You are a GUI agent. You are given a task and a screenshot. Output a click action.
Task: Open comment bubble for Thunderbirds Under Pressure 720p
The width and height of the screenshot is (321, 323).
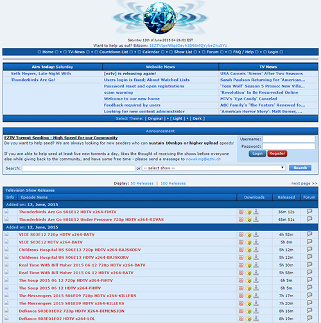pos(309,219)
